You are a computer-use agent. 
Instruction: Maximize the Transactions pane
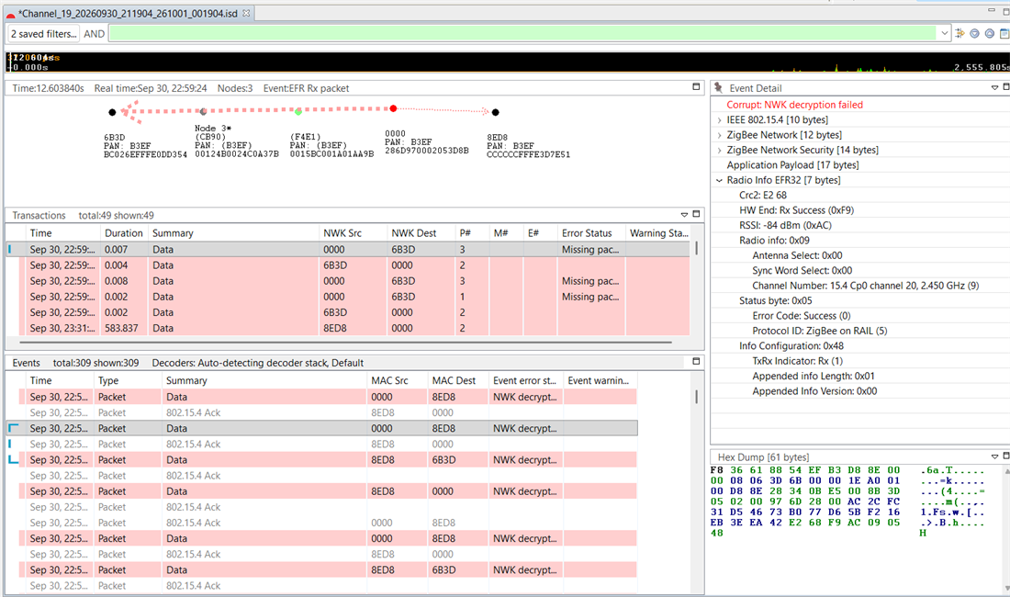coord(696,214)
